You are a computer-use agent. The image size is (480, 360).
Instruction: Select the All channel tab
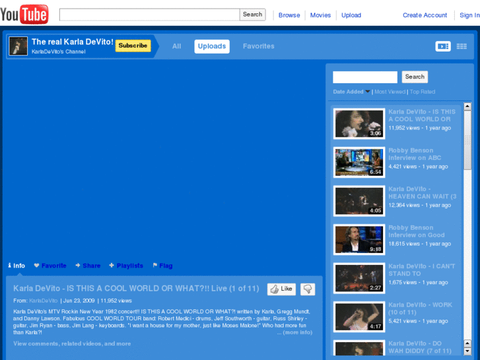177,46
